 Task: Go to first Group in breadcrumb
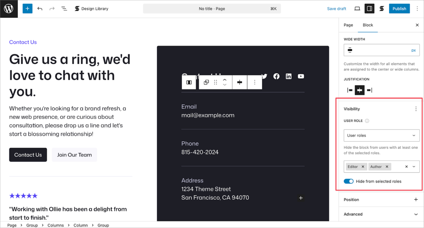32,225
